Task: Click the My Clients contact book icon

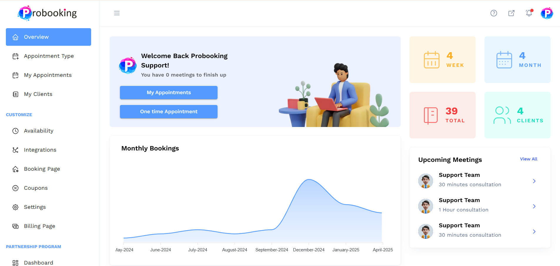Action: (x=16, y=94)
